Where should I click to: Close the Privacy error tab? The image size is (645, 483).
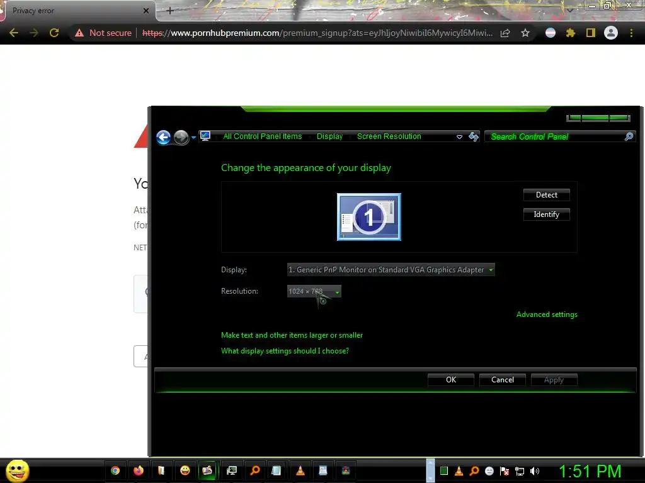tap(146, 11)
